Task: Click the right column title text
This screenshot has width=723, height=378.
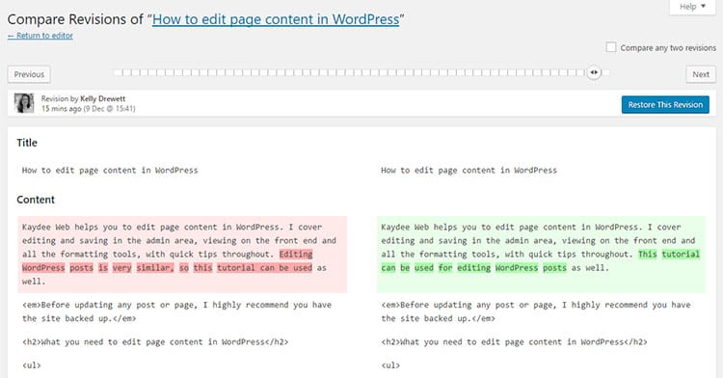Action: click(x=469, y=170)
